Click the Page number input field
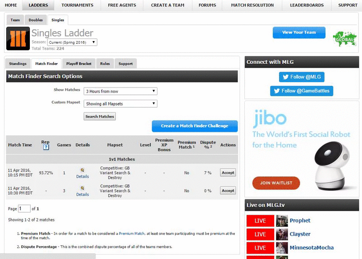The height and width of the screenshot is (259, 362). pyautogui.click(x=24, y=208)
